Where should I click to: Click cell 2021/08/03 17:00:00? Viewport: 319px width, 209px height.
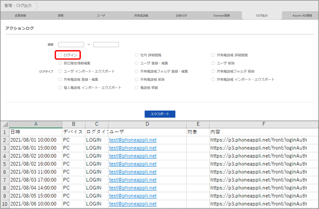[x=36, y=180]
